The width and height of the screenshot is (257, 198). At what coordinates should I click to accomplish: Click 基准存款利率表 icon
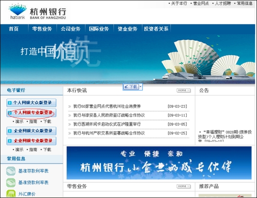pos(11,171)
